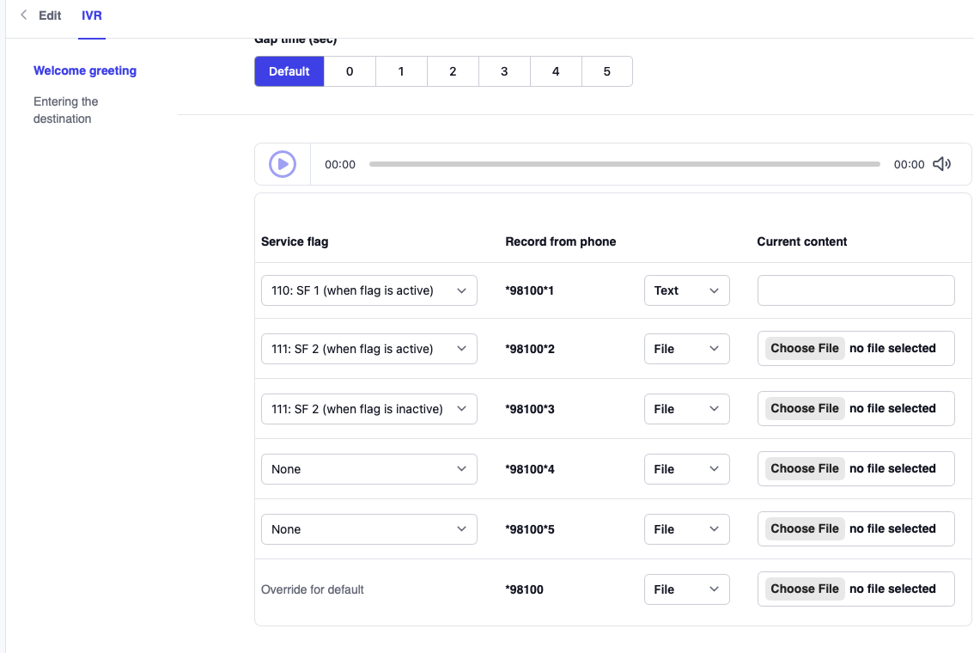Open the None service flag dropdown for *98100*4
Screen dimensions: 974x653
[368, 469]
